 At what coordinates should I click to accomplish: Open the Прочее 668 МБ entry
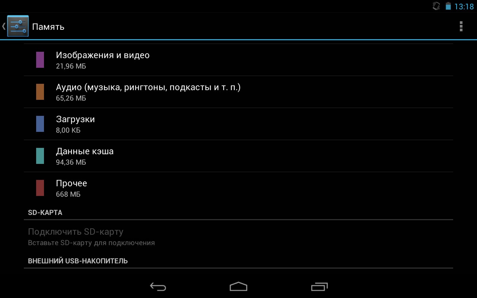(238, 188)
